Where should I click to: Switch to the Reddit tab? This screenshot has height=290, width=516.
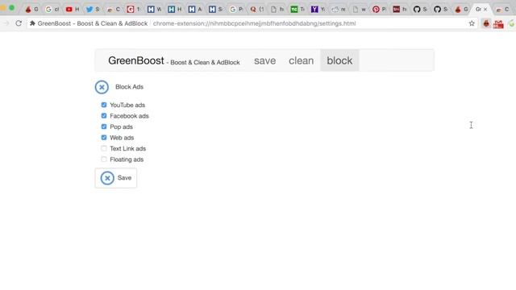pos(339,9)
